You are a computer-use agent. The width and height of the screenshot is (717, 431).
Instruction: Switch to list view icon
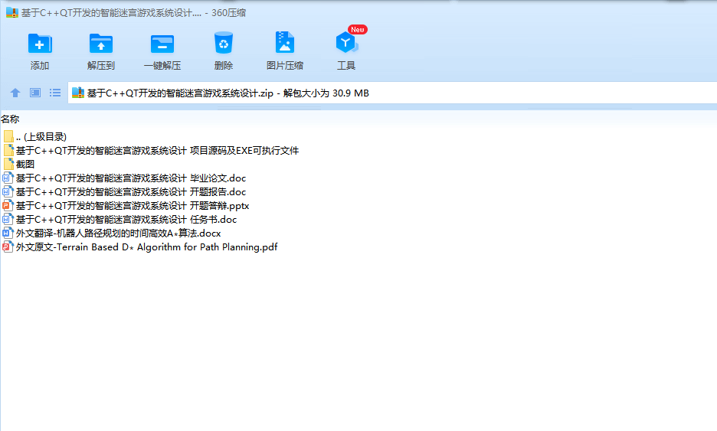(55, 93)
